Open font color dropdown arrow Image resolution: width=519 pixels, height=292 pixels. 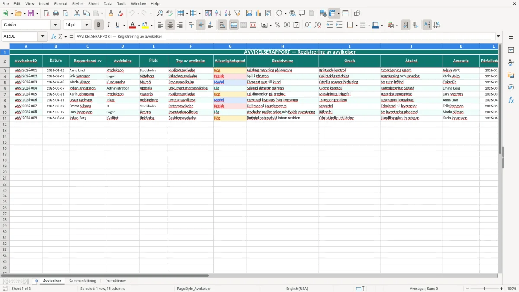click(139, 25)
